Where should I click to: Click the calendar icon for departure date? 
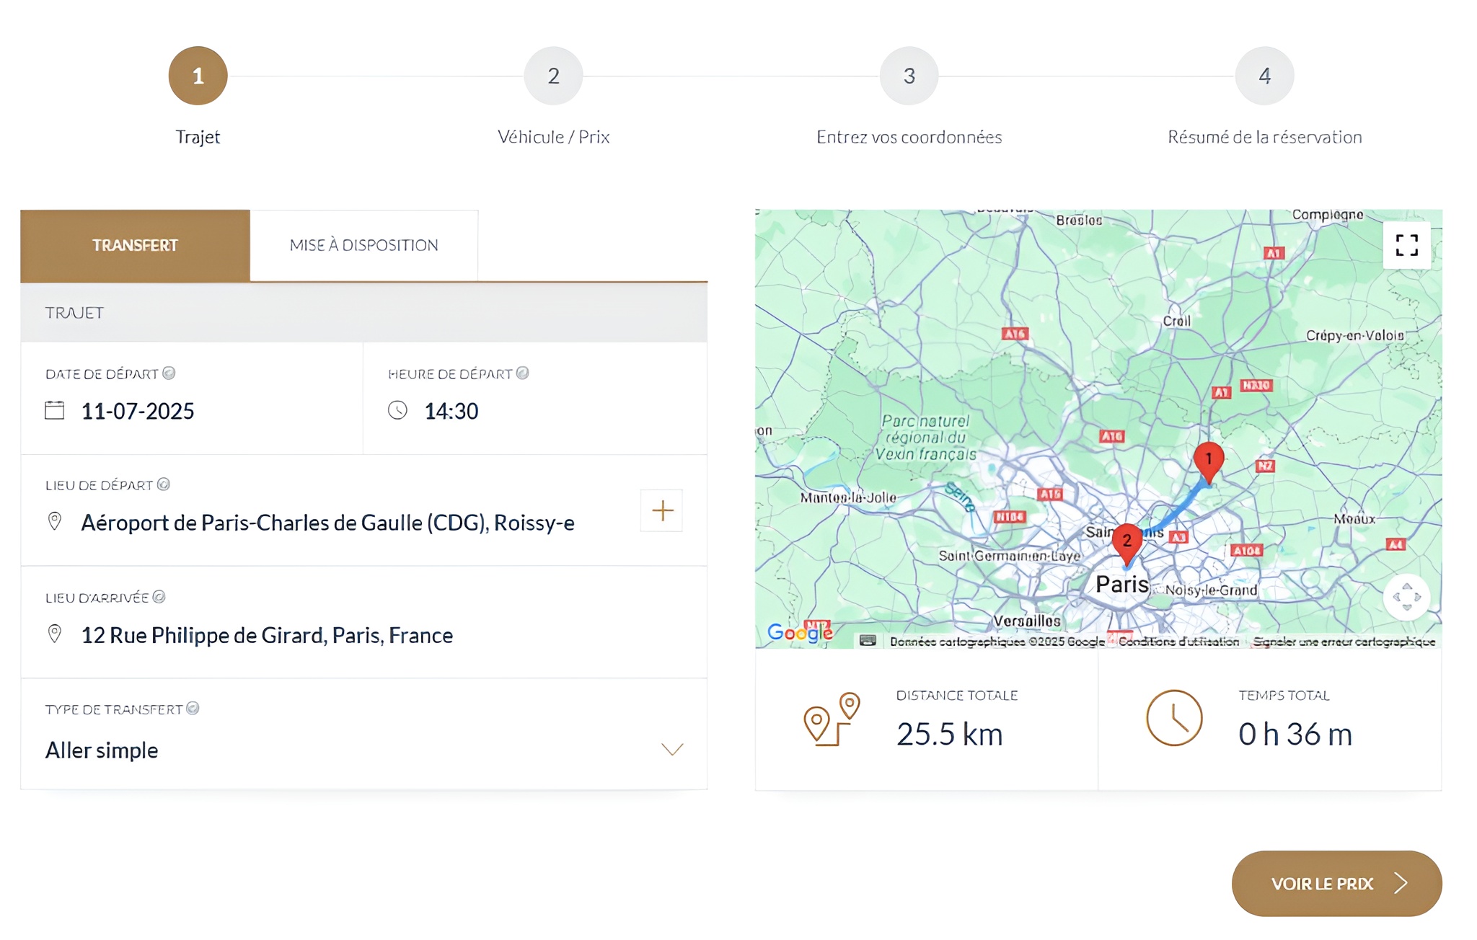(x=55, y=410)
